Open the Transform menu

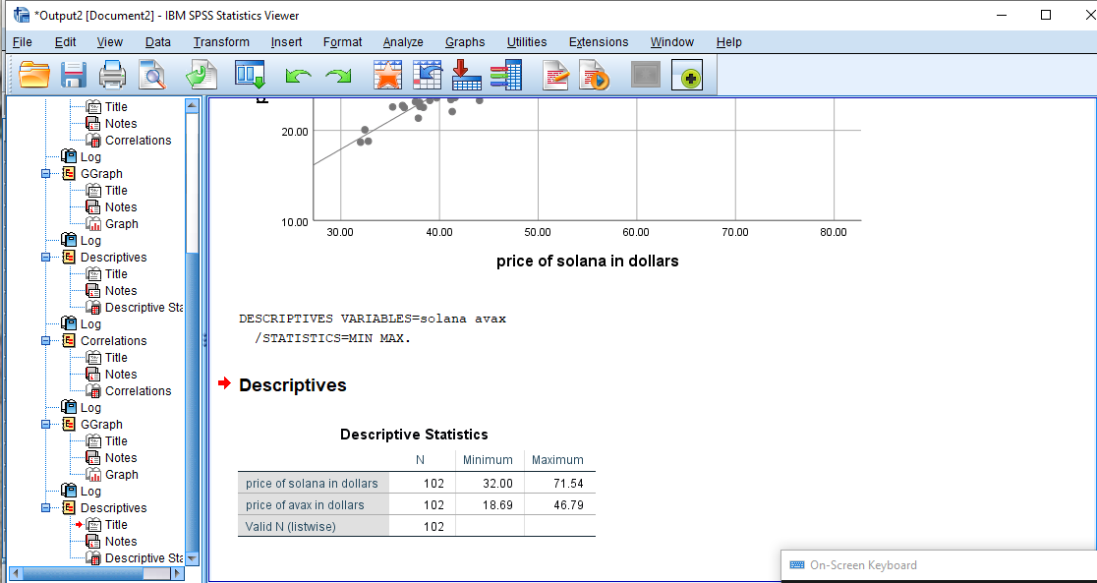(x=221, y=42)
